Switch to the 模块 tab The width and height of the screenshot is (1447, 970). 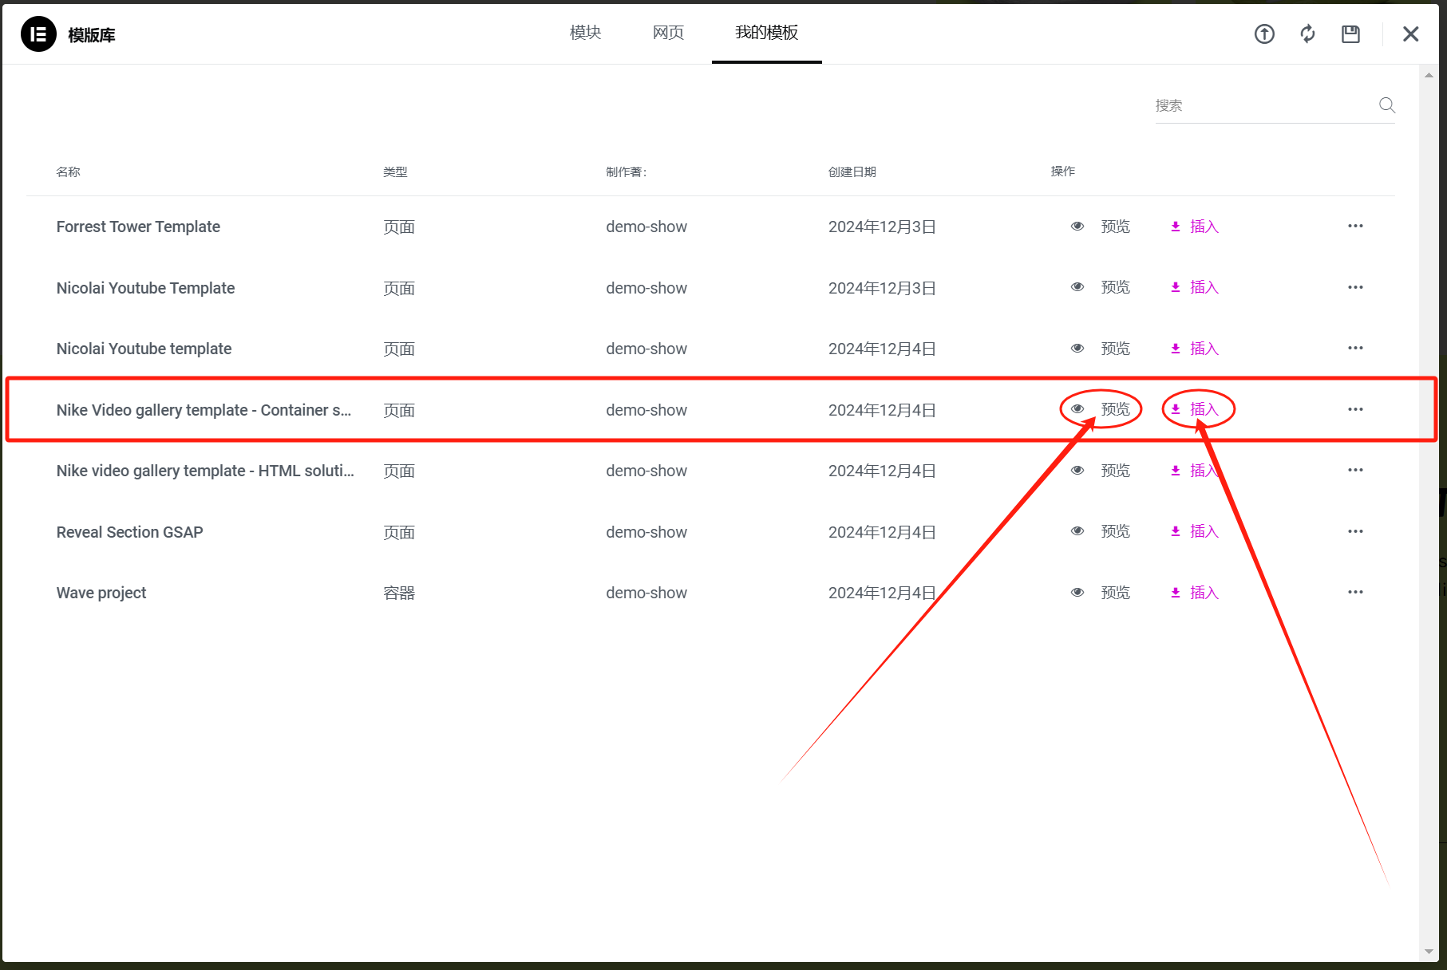[584, 32]
